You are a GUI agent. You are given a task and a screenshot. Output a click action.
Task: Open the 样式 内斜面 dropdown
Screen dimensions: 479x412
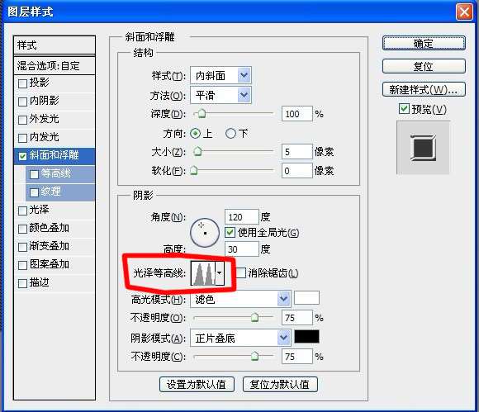(221, 75)
